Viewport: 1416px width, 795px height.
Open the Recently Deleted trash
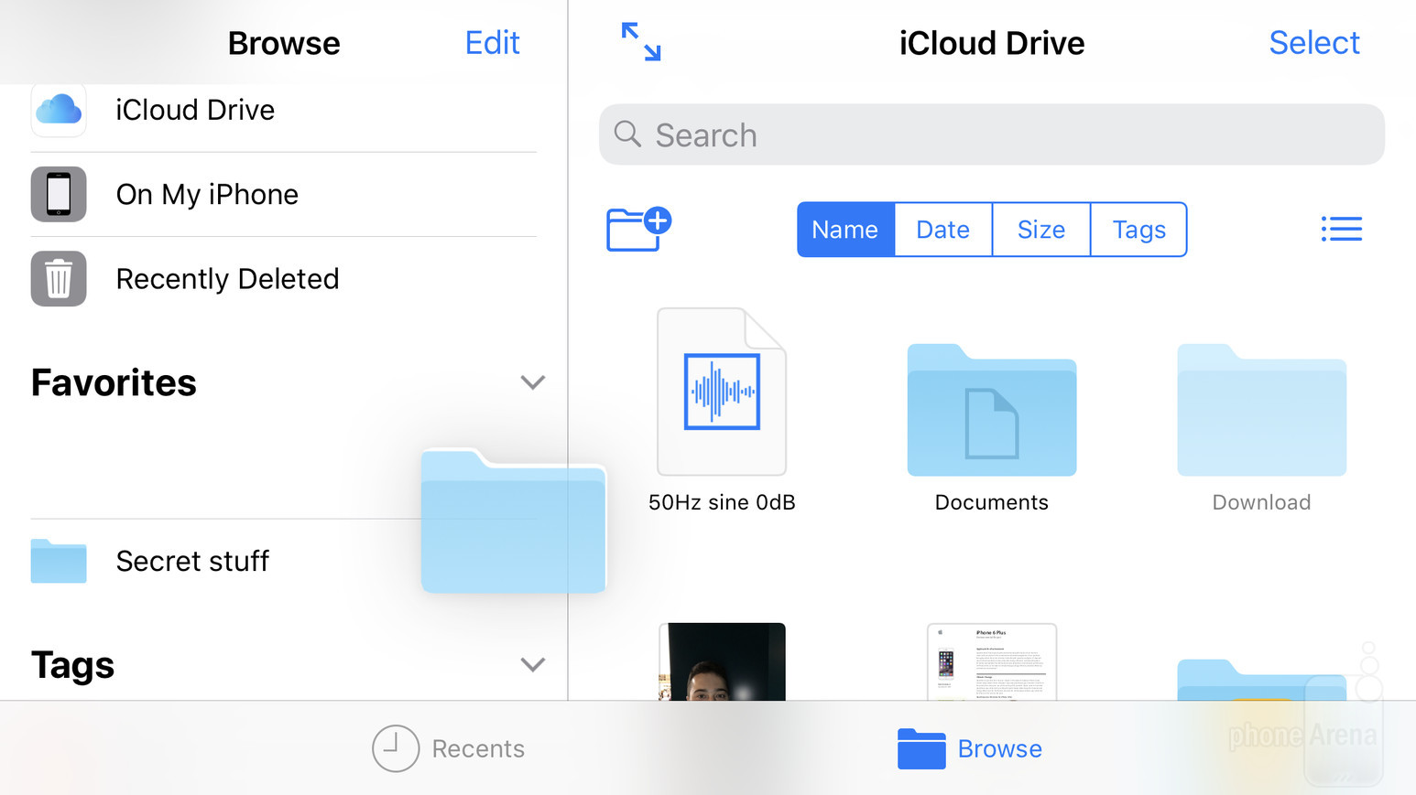(227, 279)
